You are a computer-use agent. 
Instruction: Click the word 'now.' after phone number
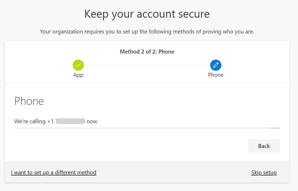point(92,121)
